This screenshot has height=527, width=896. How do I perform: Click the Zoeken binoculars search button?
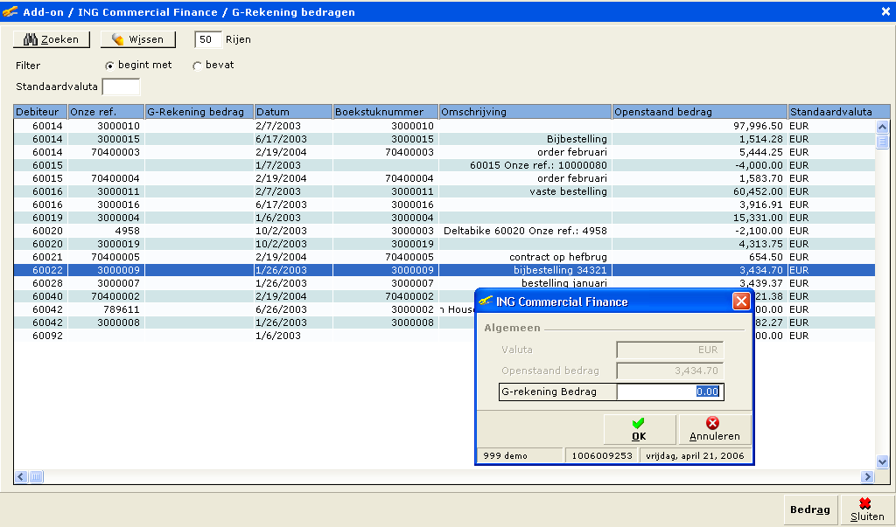[52, 39]
